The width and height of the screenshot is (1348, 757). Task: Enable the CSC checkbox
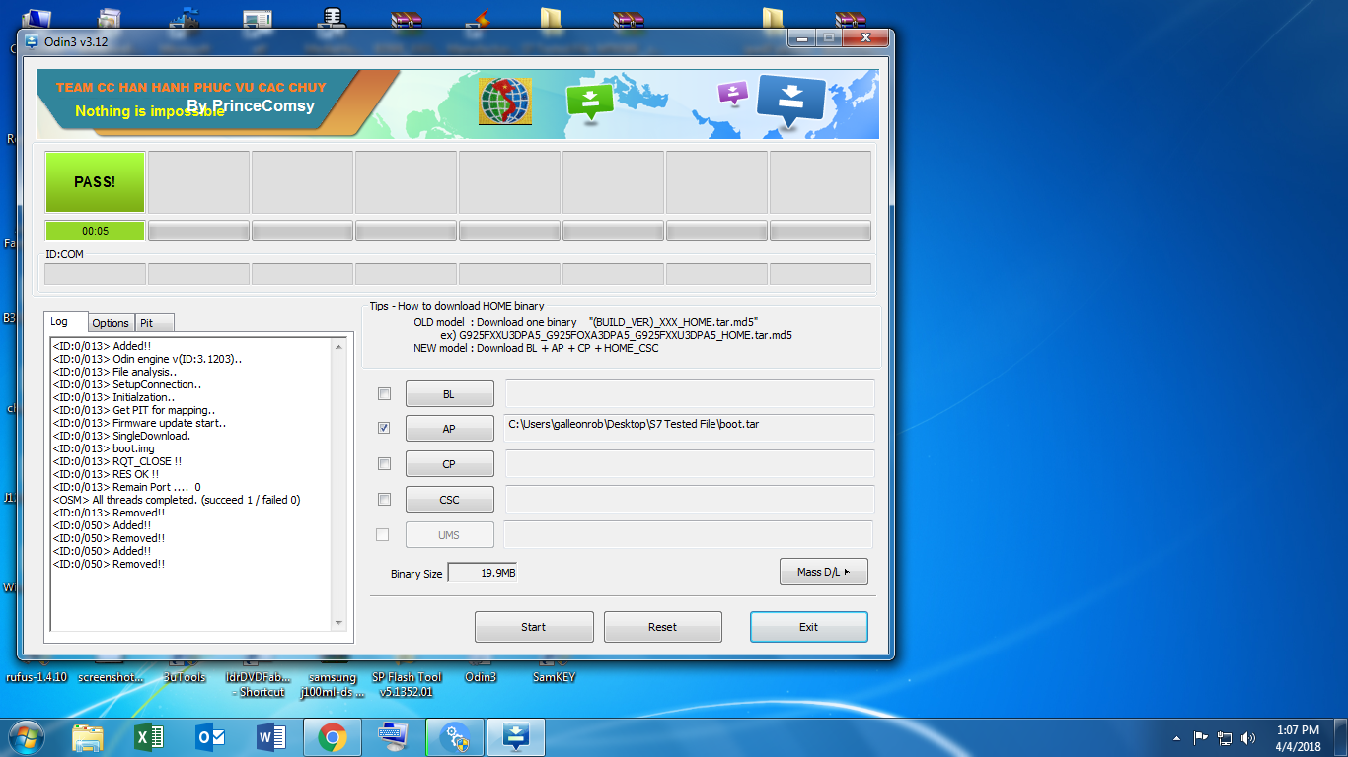[x=384, y=499]
